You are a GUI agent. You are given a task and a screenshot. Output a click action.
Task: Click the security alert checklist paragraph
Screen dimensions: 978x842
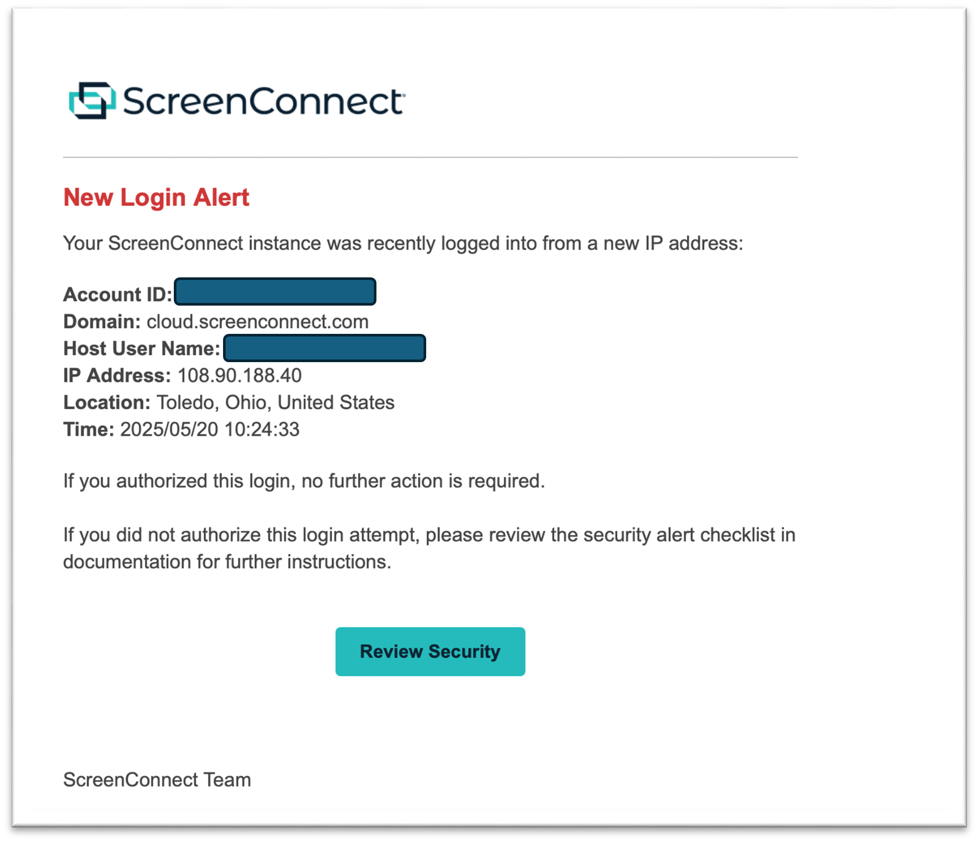[429, 548]
